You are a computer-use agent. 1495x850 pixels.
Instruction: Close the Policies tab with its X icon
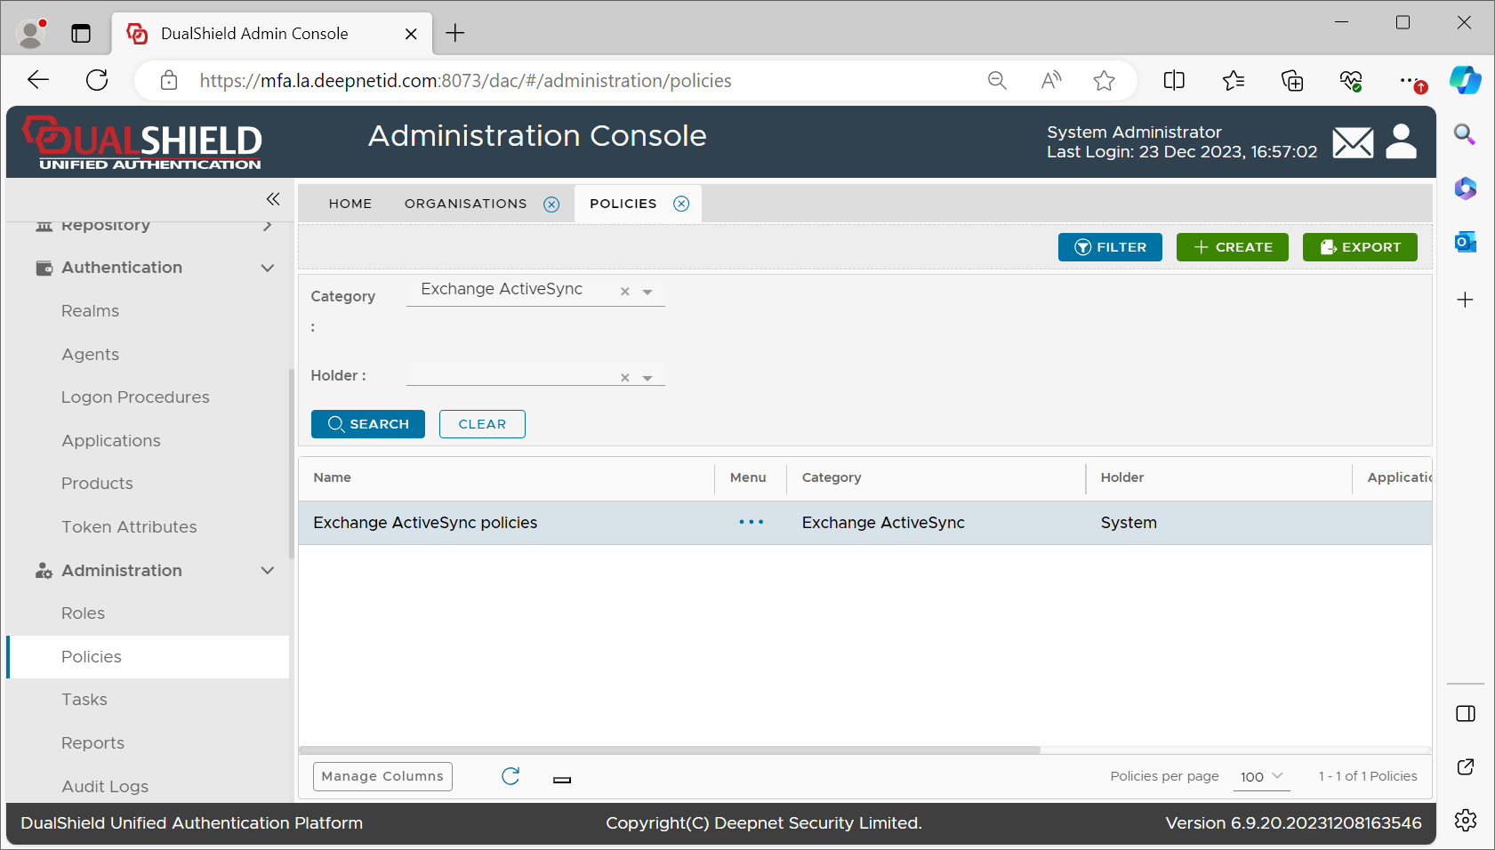click(x=681, y=204)
